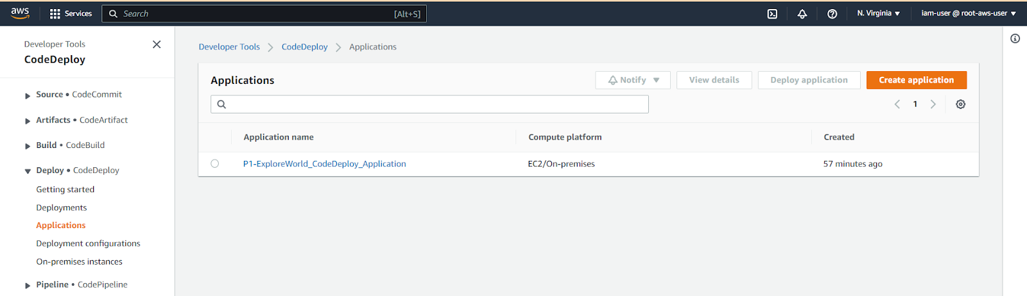Click Application name column header
The width and height of the screenshot is (1027, 296).
pos(279,137)
